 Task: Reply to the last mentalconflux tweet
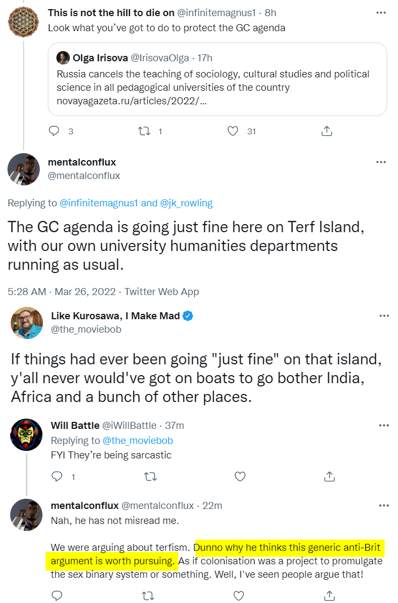pos(56,595)
